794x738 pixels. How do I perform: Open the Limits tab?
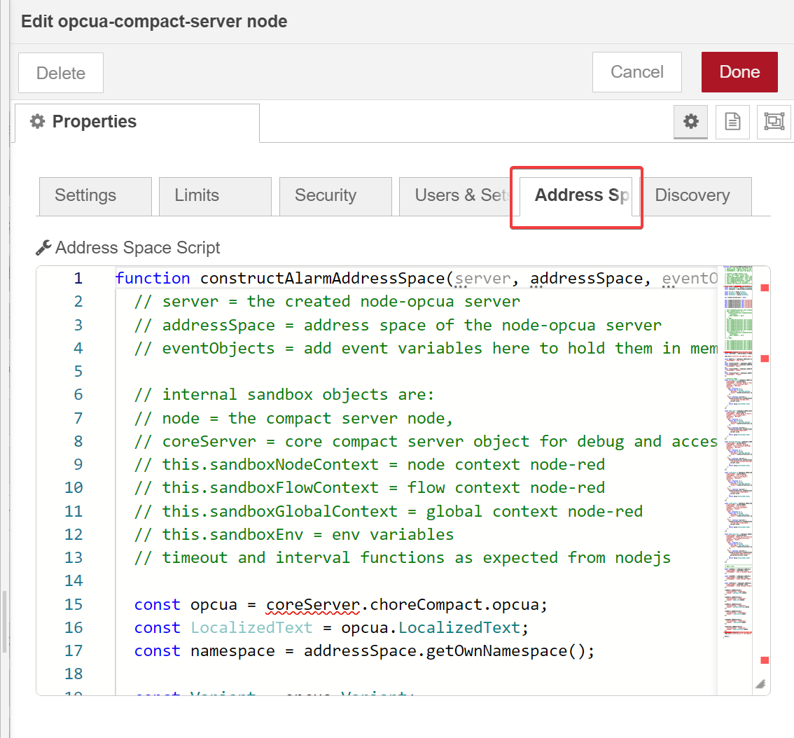[214, 196]
